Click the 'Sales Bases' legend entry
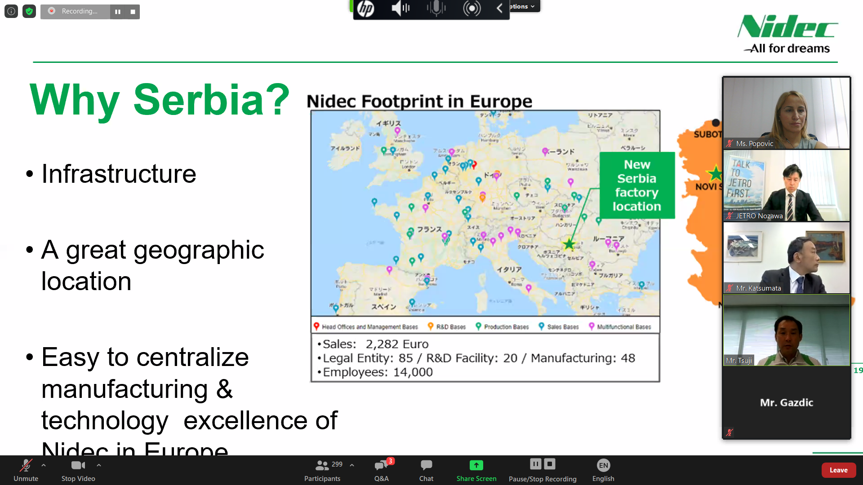Screen dimensions: 863x485 pyautogui.click(x=559, y=326)
